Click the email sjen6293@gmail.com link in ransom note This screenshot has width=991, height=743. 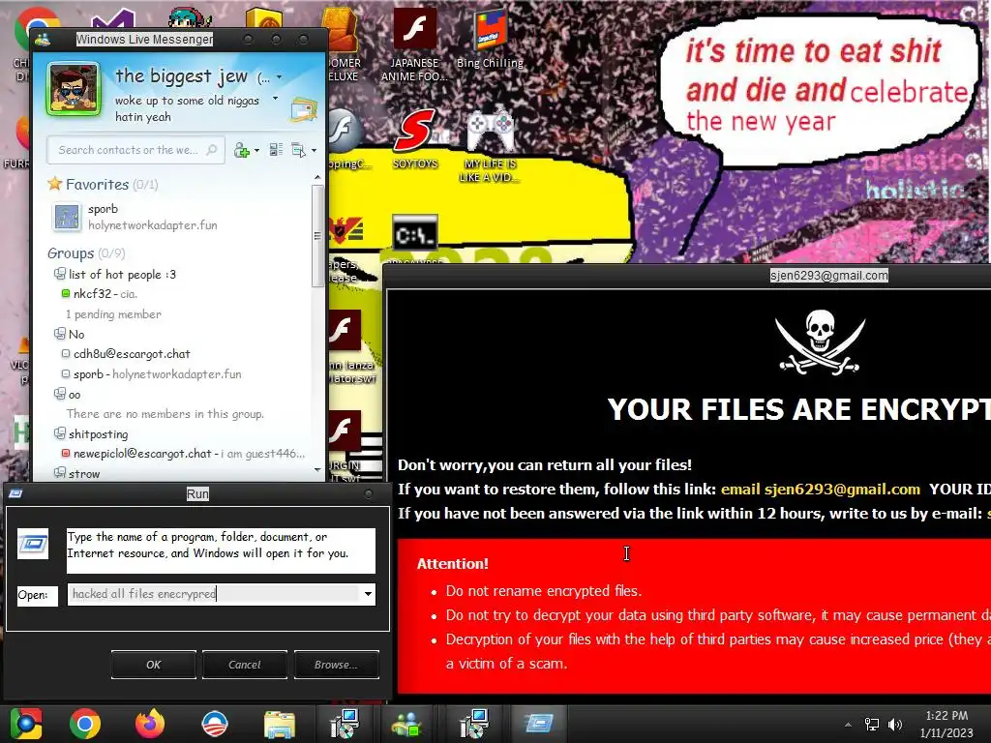tap(821, 489)
